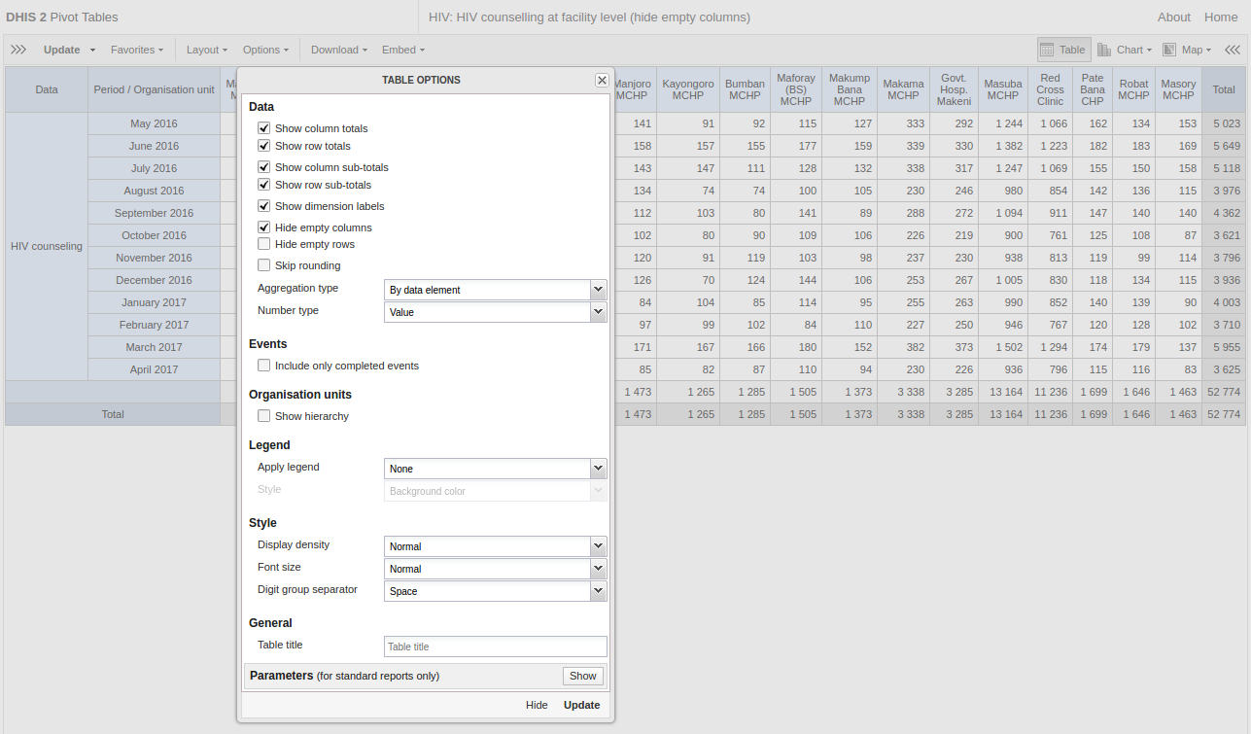The image size is (1251, 734).
Task: Click the Table title input field
Action: (x=495, y=647)
